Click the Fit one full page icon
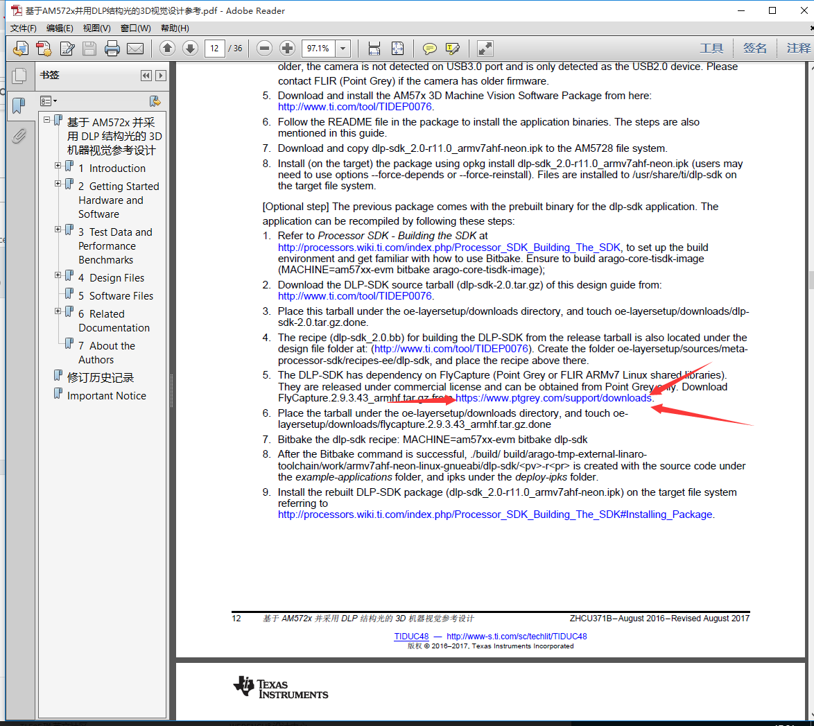The image size is (814, 726). pyautogui.click(x=397, y=49)
